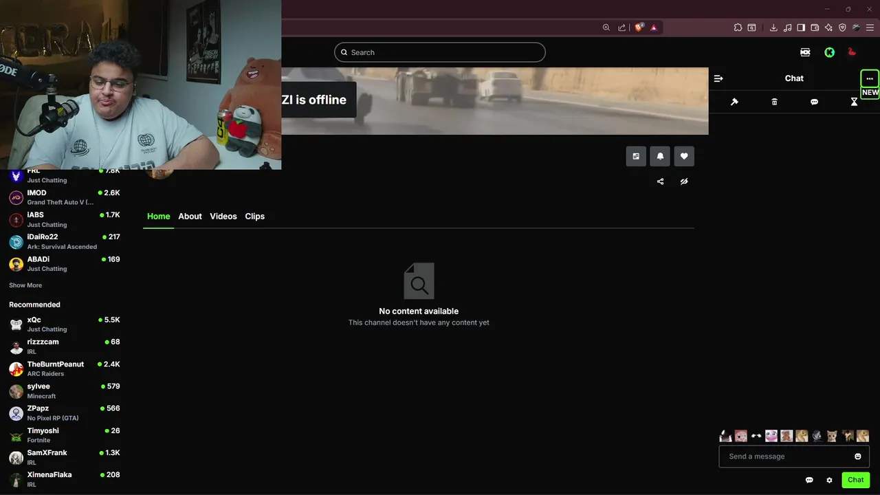Open the Videos tab
The image size is (880, 495).
(x=223, y=216)
